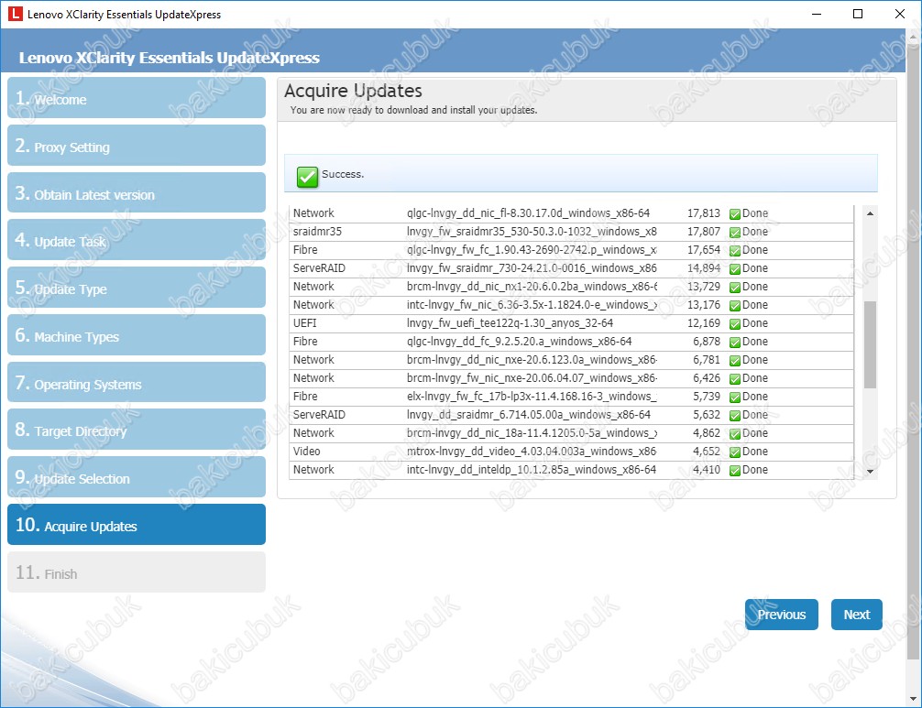Switch to the Machine Types step

click(137, 335)
